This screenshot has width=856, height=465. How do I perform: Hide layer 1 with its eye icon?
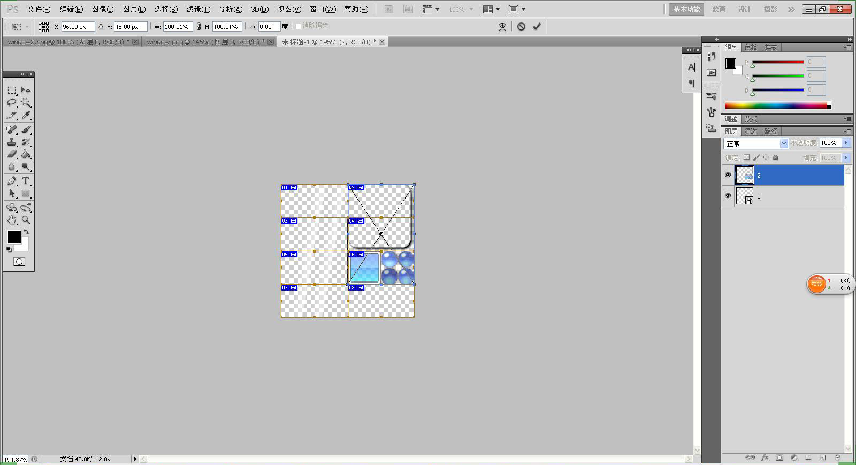(x=728, y=196)
